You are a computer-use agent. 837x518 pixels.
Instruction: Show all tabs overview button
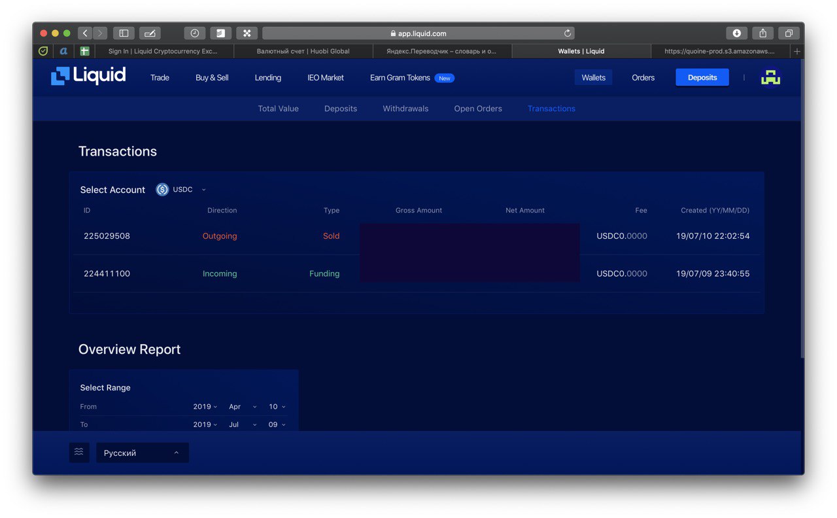coord(789,33)
